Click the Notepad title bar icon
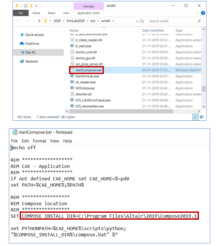This screenshot has height=246, width=216. point(14,132)
